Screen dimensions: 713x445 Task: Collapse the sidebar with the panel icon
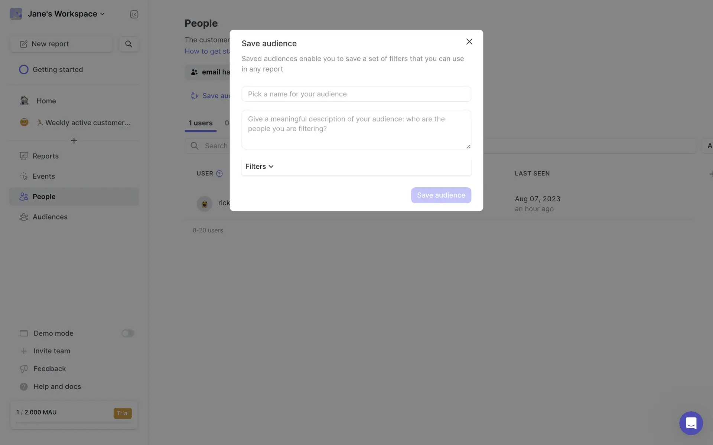pos(134,14)
